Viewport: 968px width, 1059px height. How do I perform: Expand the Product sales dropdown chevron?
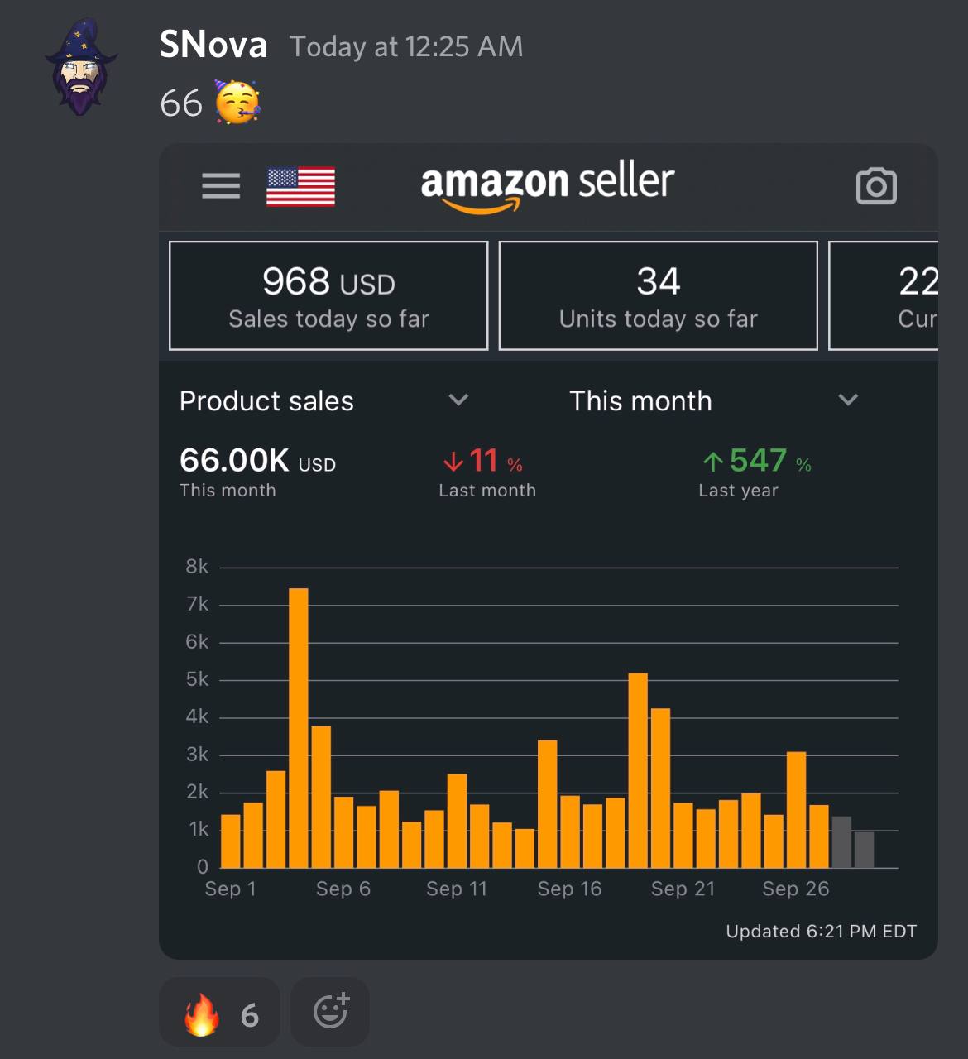[x=458, y=400]
